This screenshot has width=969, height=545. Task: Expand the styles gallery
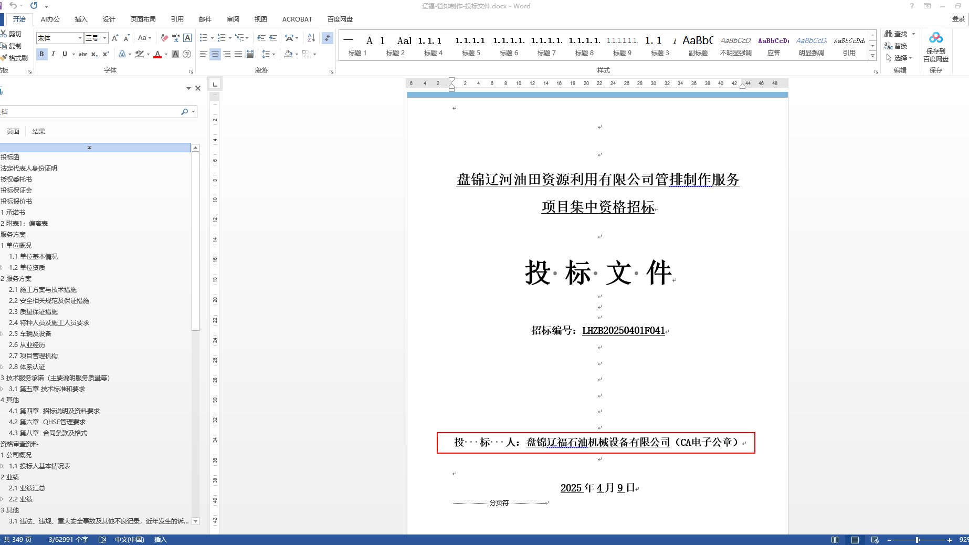coord(872,56)
